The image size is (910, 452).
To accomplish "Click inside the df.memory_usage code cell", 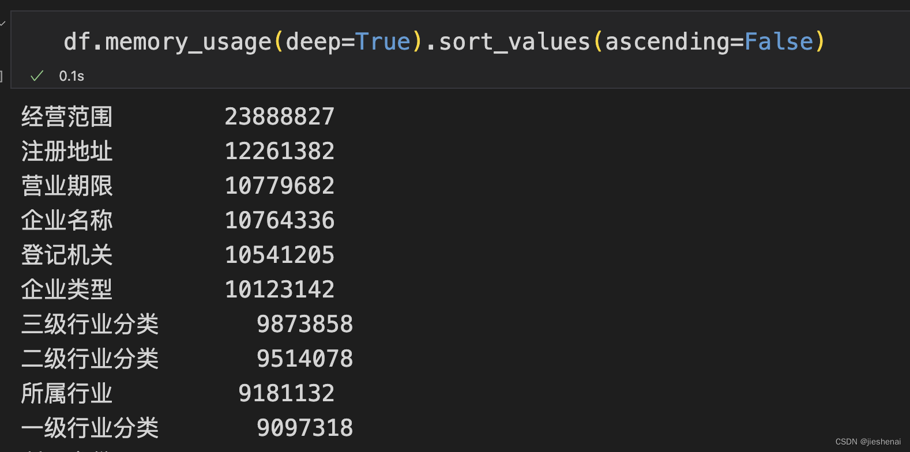I will pyautogui.click(x=460, y=50).
